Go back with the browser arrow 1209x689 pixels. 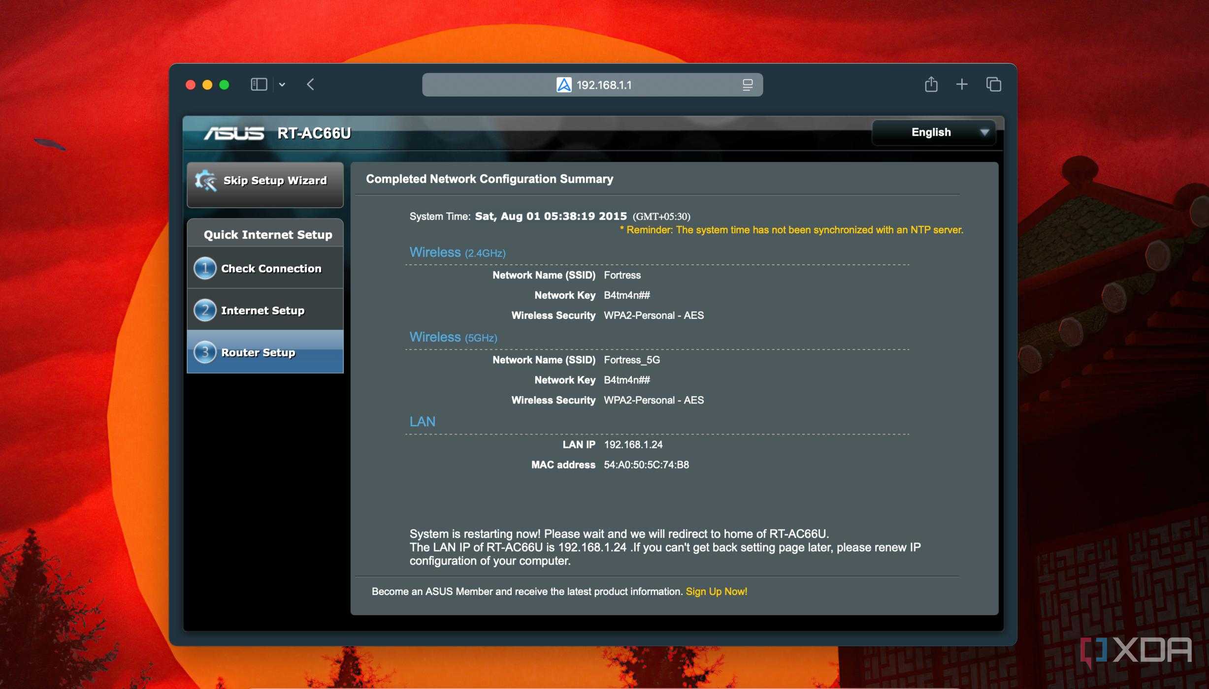(310, 85)
